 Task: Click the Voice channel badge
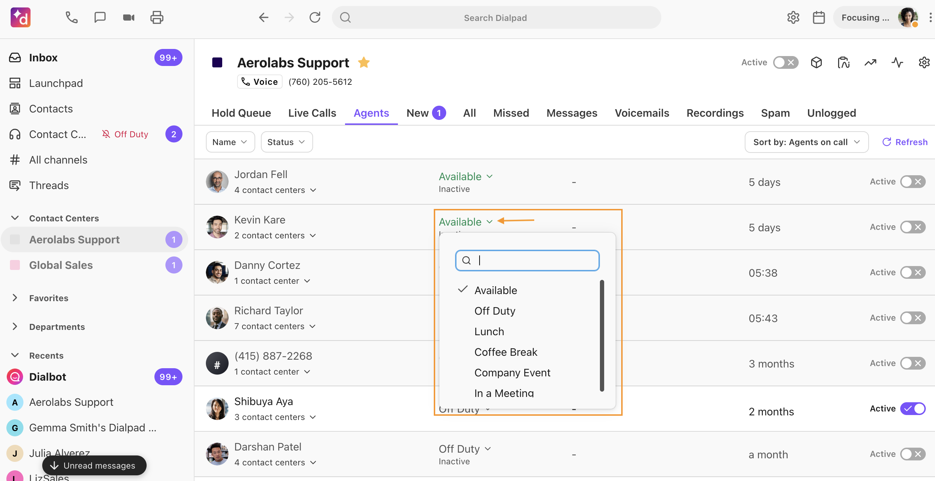click(x=259, y=82)
